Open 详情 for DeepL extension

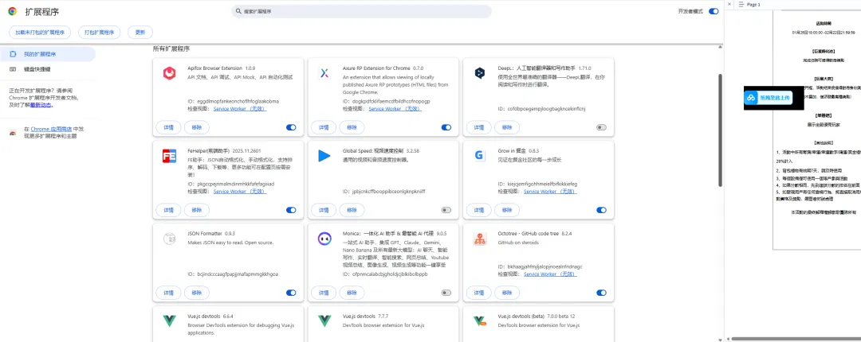tap(479, 127)
